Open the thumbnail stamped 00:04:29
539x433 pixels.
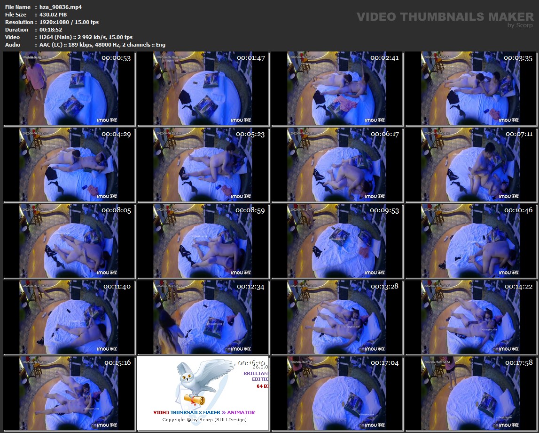[69, 165]
